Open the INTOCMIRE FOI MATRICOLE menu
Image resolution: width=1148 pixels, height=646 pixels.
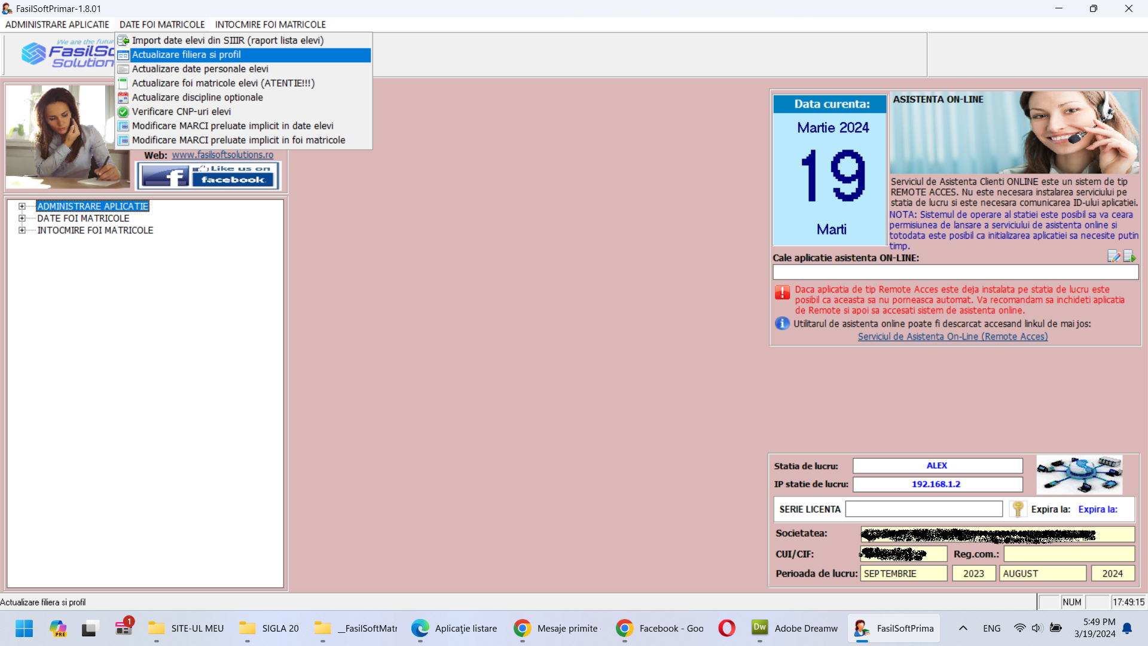270,25
